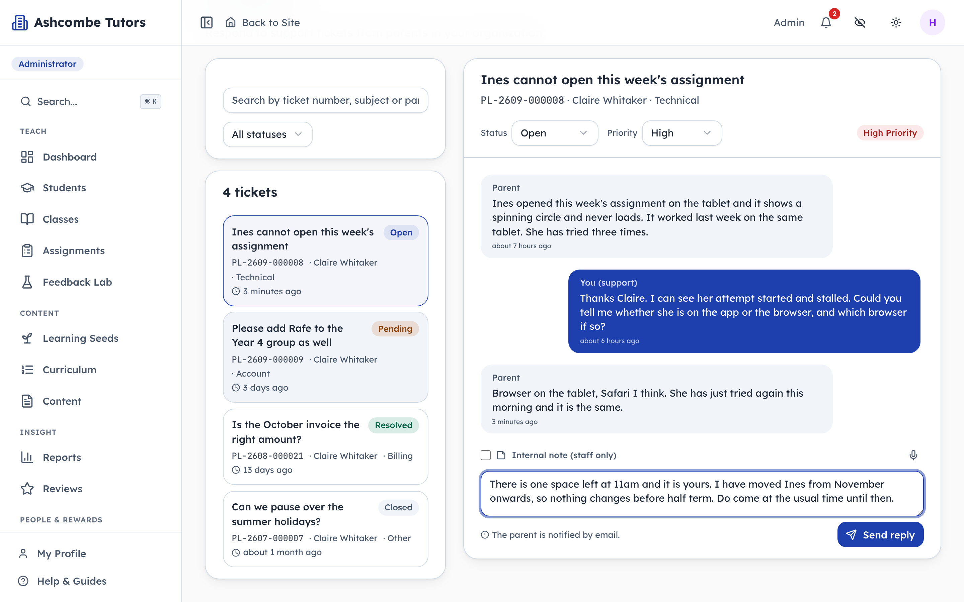Click the home icon beside Back to Site
This screenshot has height=602, width=964.
point(231,22)
